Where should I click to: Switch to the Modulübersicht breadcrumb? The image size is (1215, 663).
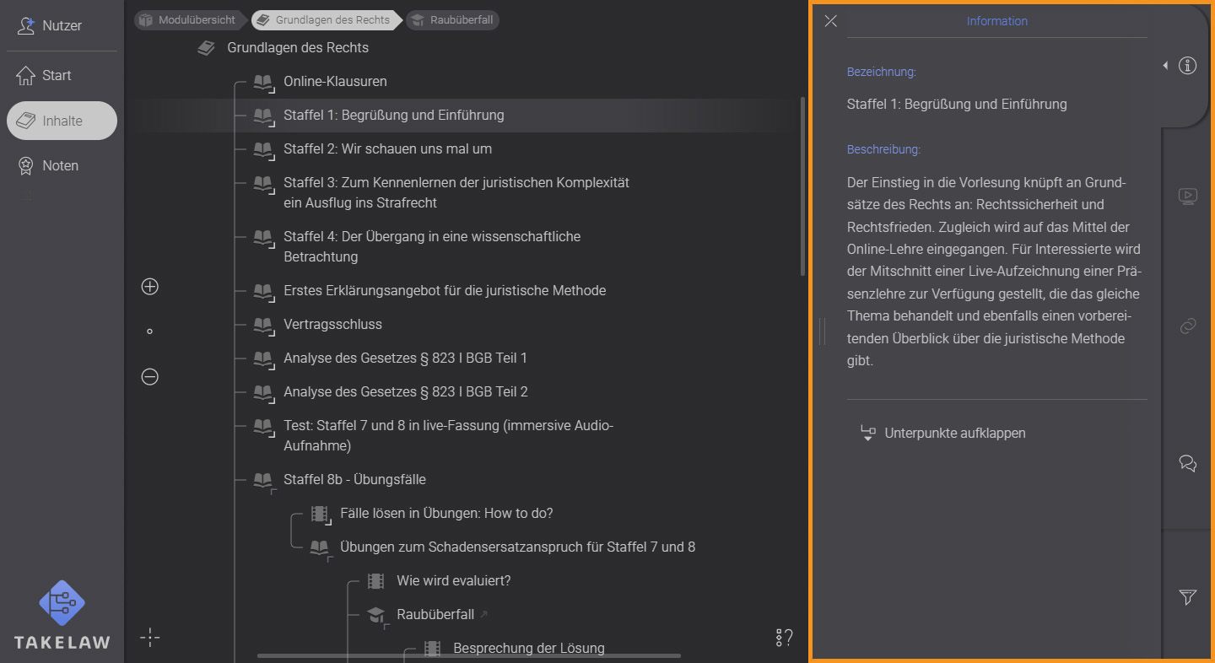[x=189, y=19]
